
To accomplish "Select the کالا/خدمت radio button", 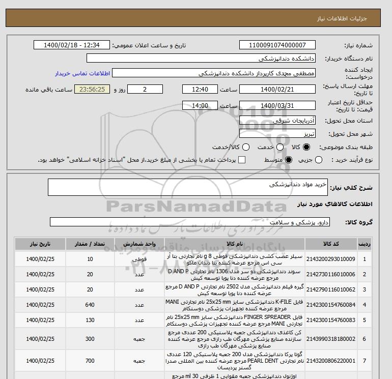I will 246,147.
